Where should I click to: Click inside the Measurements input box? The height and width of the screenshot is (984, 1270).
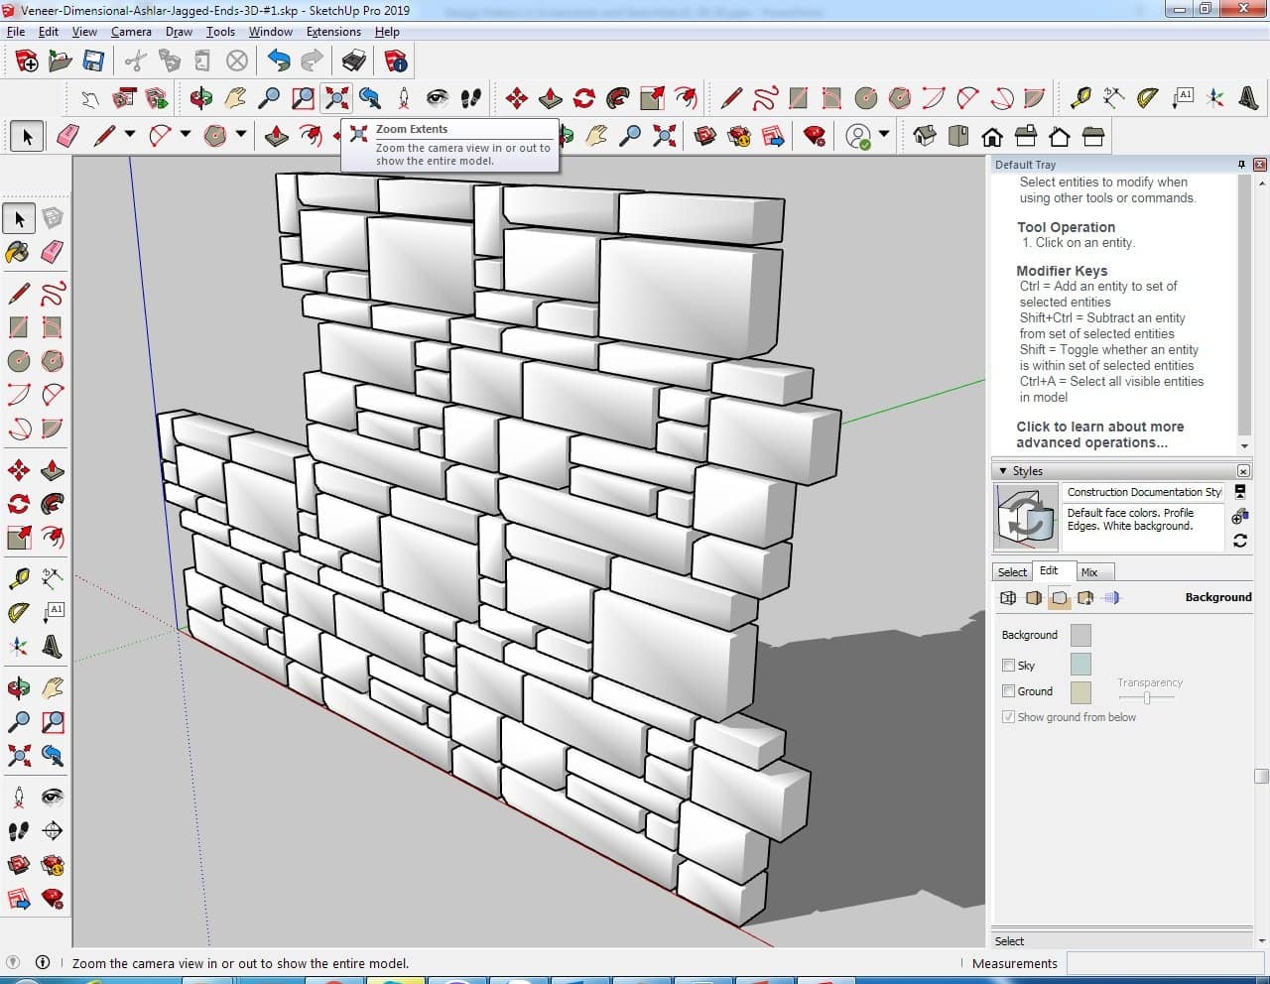click(1163, 963)
